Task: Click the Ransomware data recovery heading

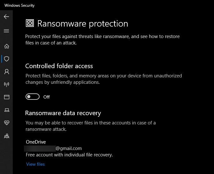Action: click(63, 113)
